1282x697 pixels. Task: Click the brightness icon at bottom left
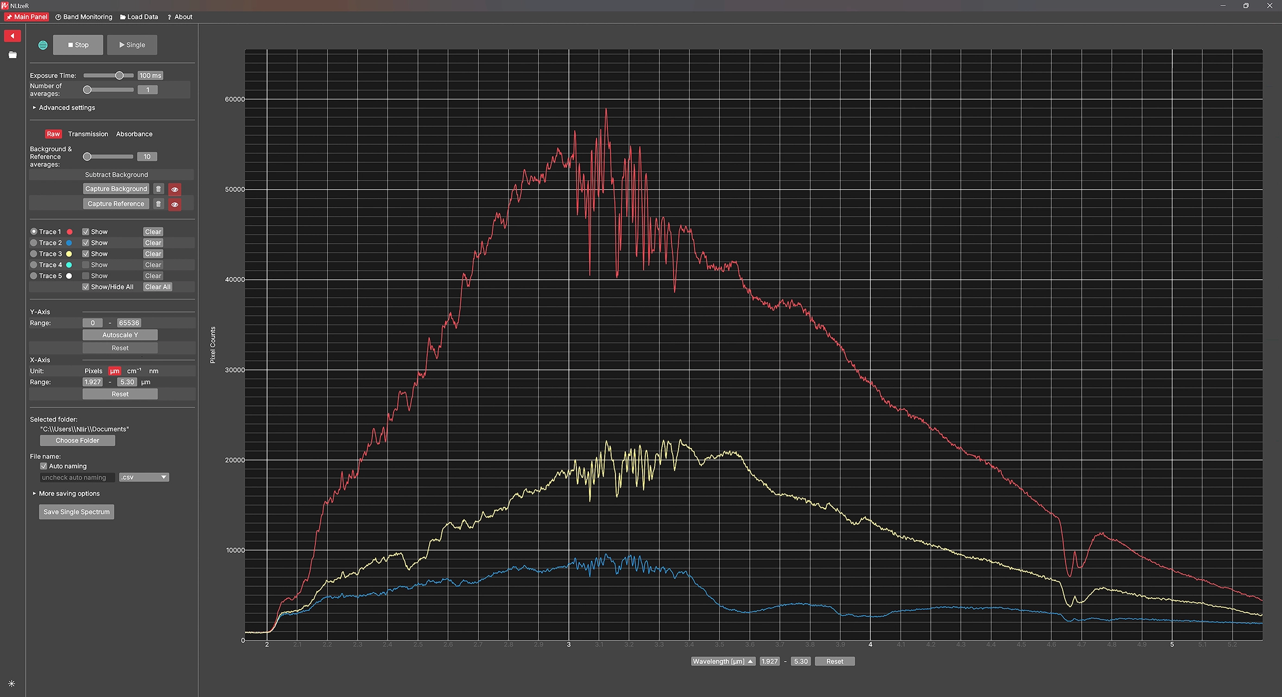coord(11,683)
